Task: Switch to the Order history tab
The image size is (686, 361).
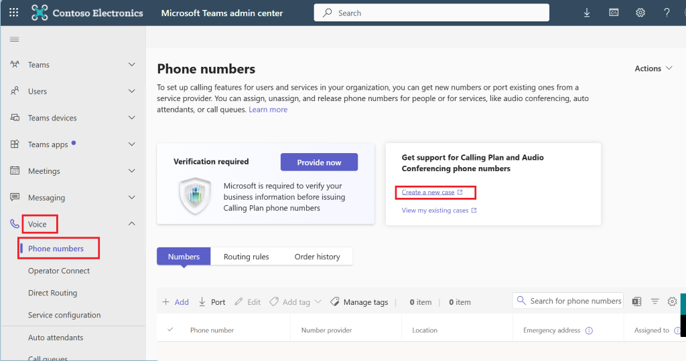Action: (x=317, y=257)
